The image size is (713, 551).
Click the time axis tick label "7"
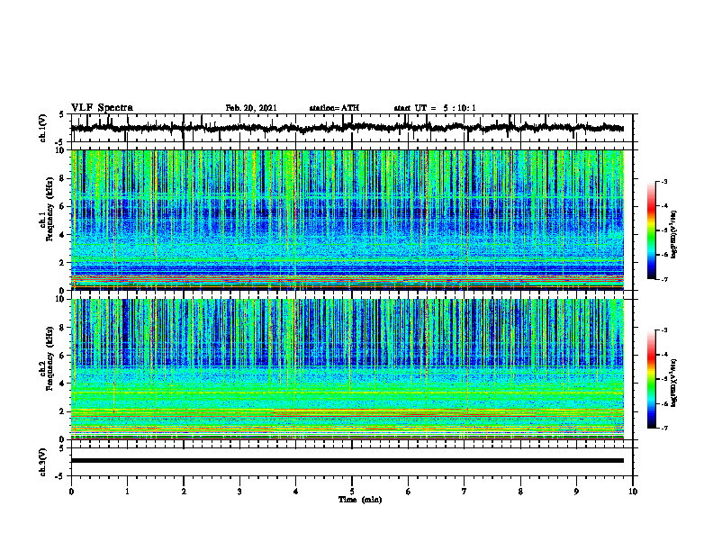pyautogui.click(x=465, y=492)
